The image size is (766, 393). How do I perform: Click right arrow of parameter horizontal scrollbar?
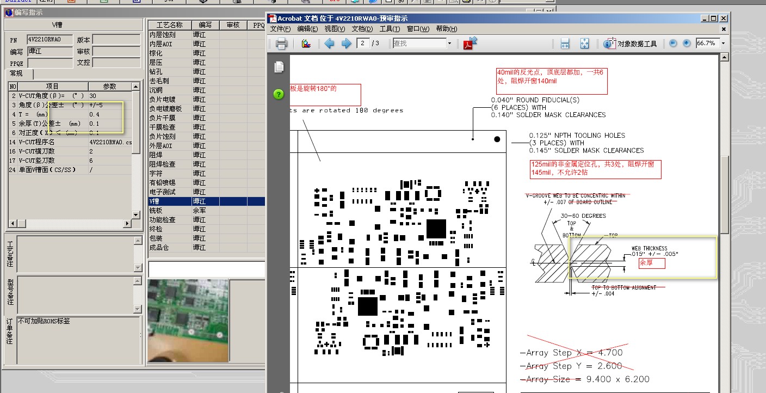128,224
